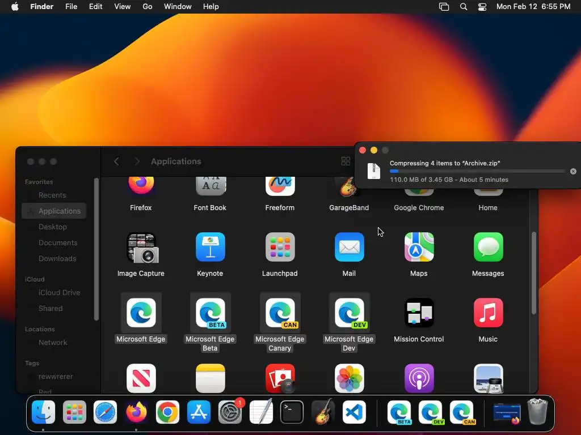Go forward in Finder window

137,161
